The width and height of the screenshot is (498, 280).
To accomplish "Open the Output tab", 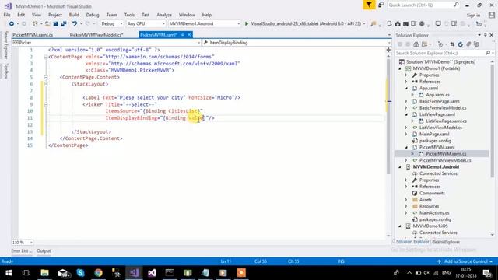I will point(44,250).
